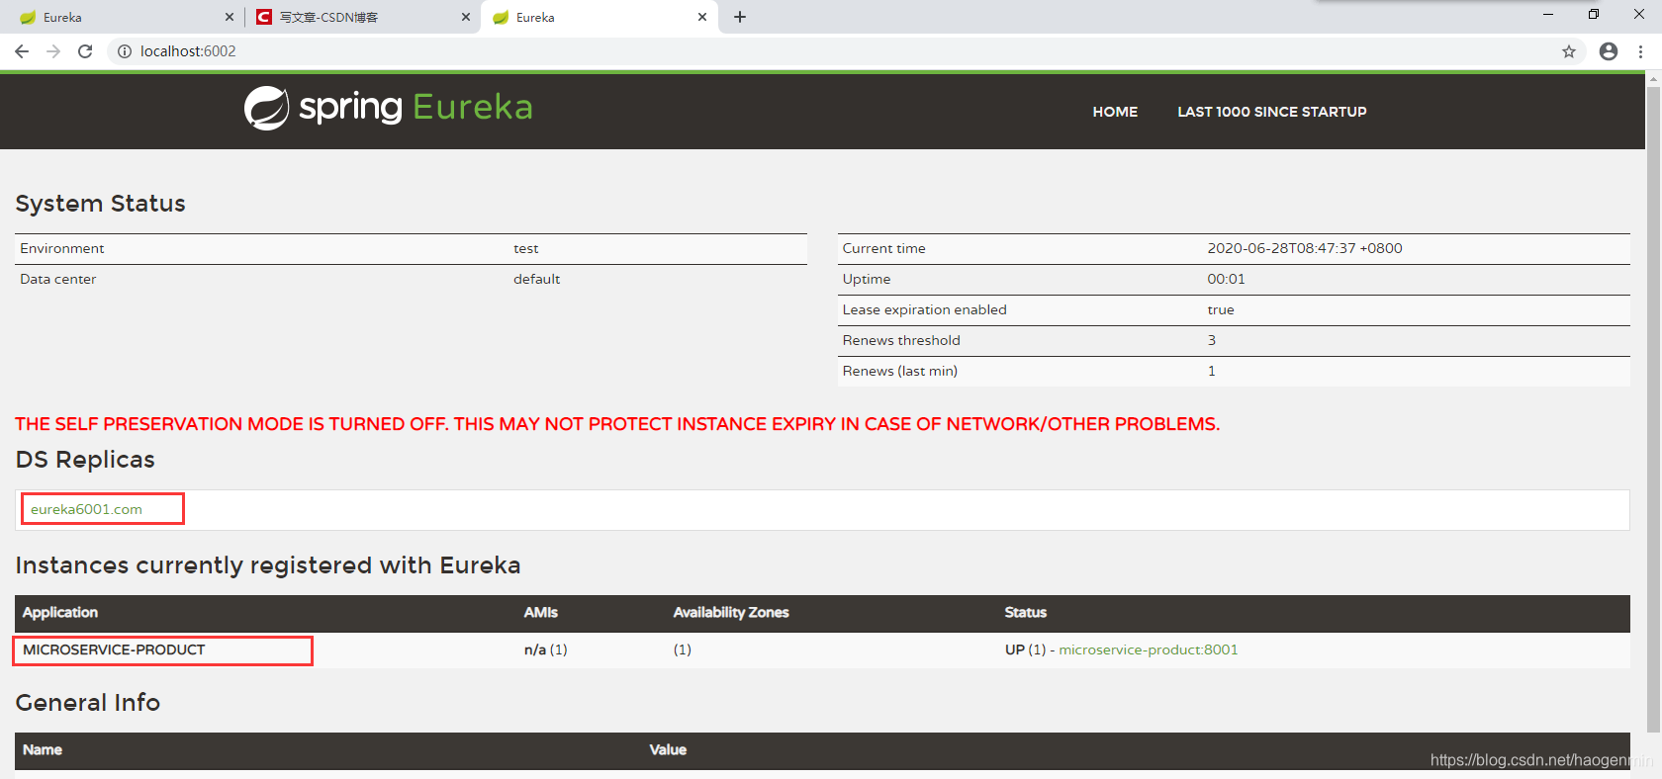Go back with the browser back arrow
Screen dimensions: 1662x779
click(22, 51)
